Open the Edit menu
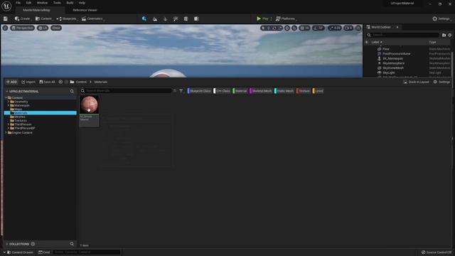Screen dimensions: 455x256 28,3
